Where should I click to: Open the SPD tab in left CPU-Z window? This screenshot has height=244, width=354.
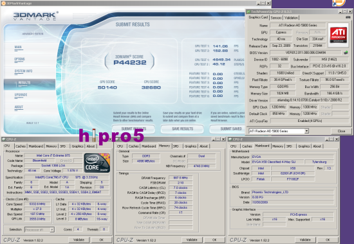tap(63, 146)
